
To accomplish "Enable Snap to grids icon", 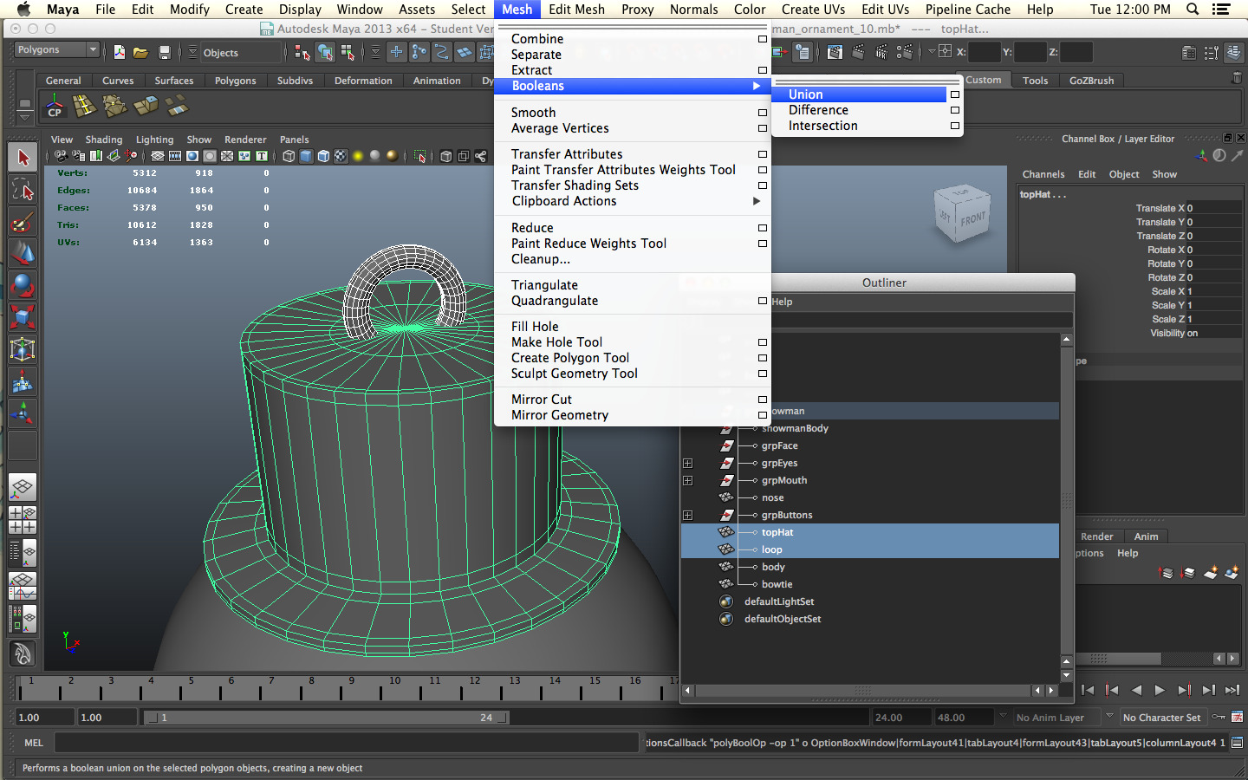I will pos(396,52).
